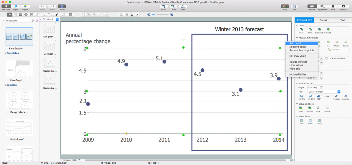
Task: Collapse the Order section
Action: pyautogui.click(x=297, y=26)
